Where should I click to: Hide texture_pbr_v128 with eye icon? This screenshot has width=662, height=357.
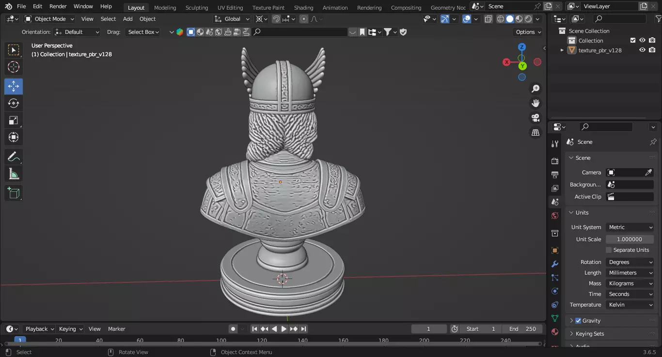(642, 50)
